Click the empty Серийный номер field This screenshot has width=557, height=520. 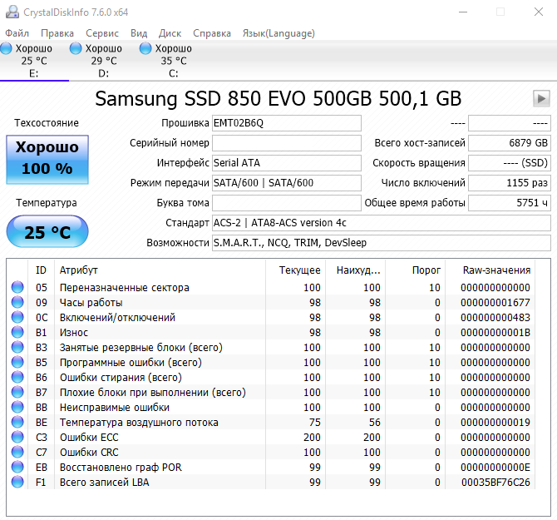click(x=287, y=143)
